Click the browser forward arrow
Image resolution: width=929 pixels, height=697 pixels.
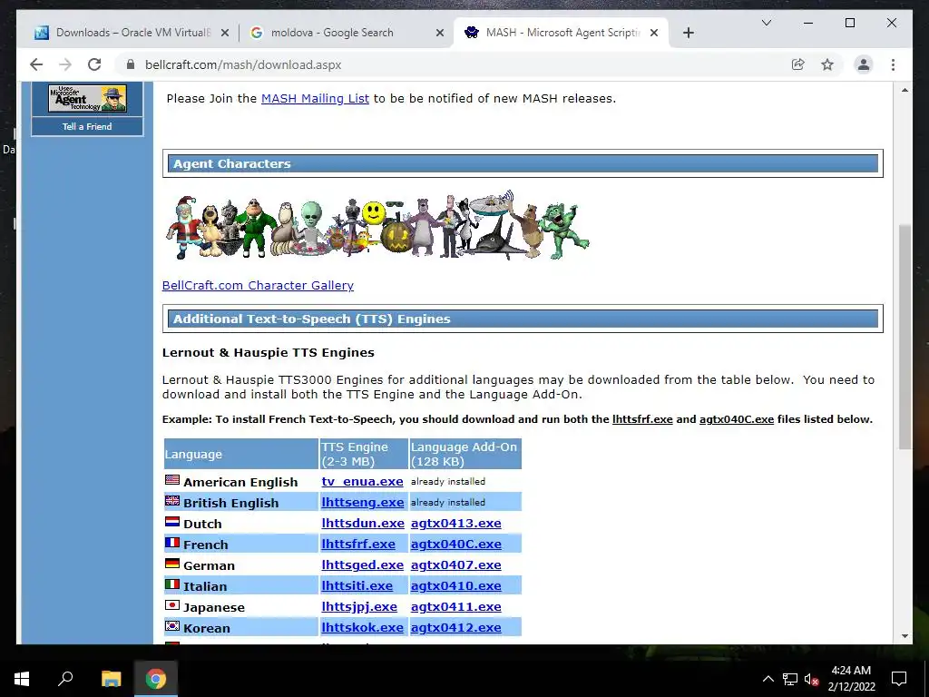[x=65, y=64]
